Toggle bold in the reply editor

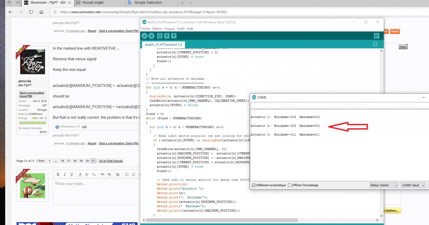coord(58,174)
